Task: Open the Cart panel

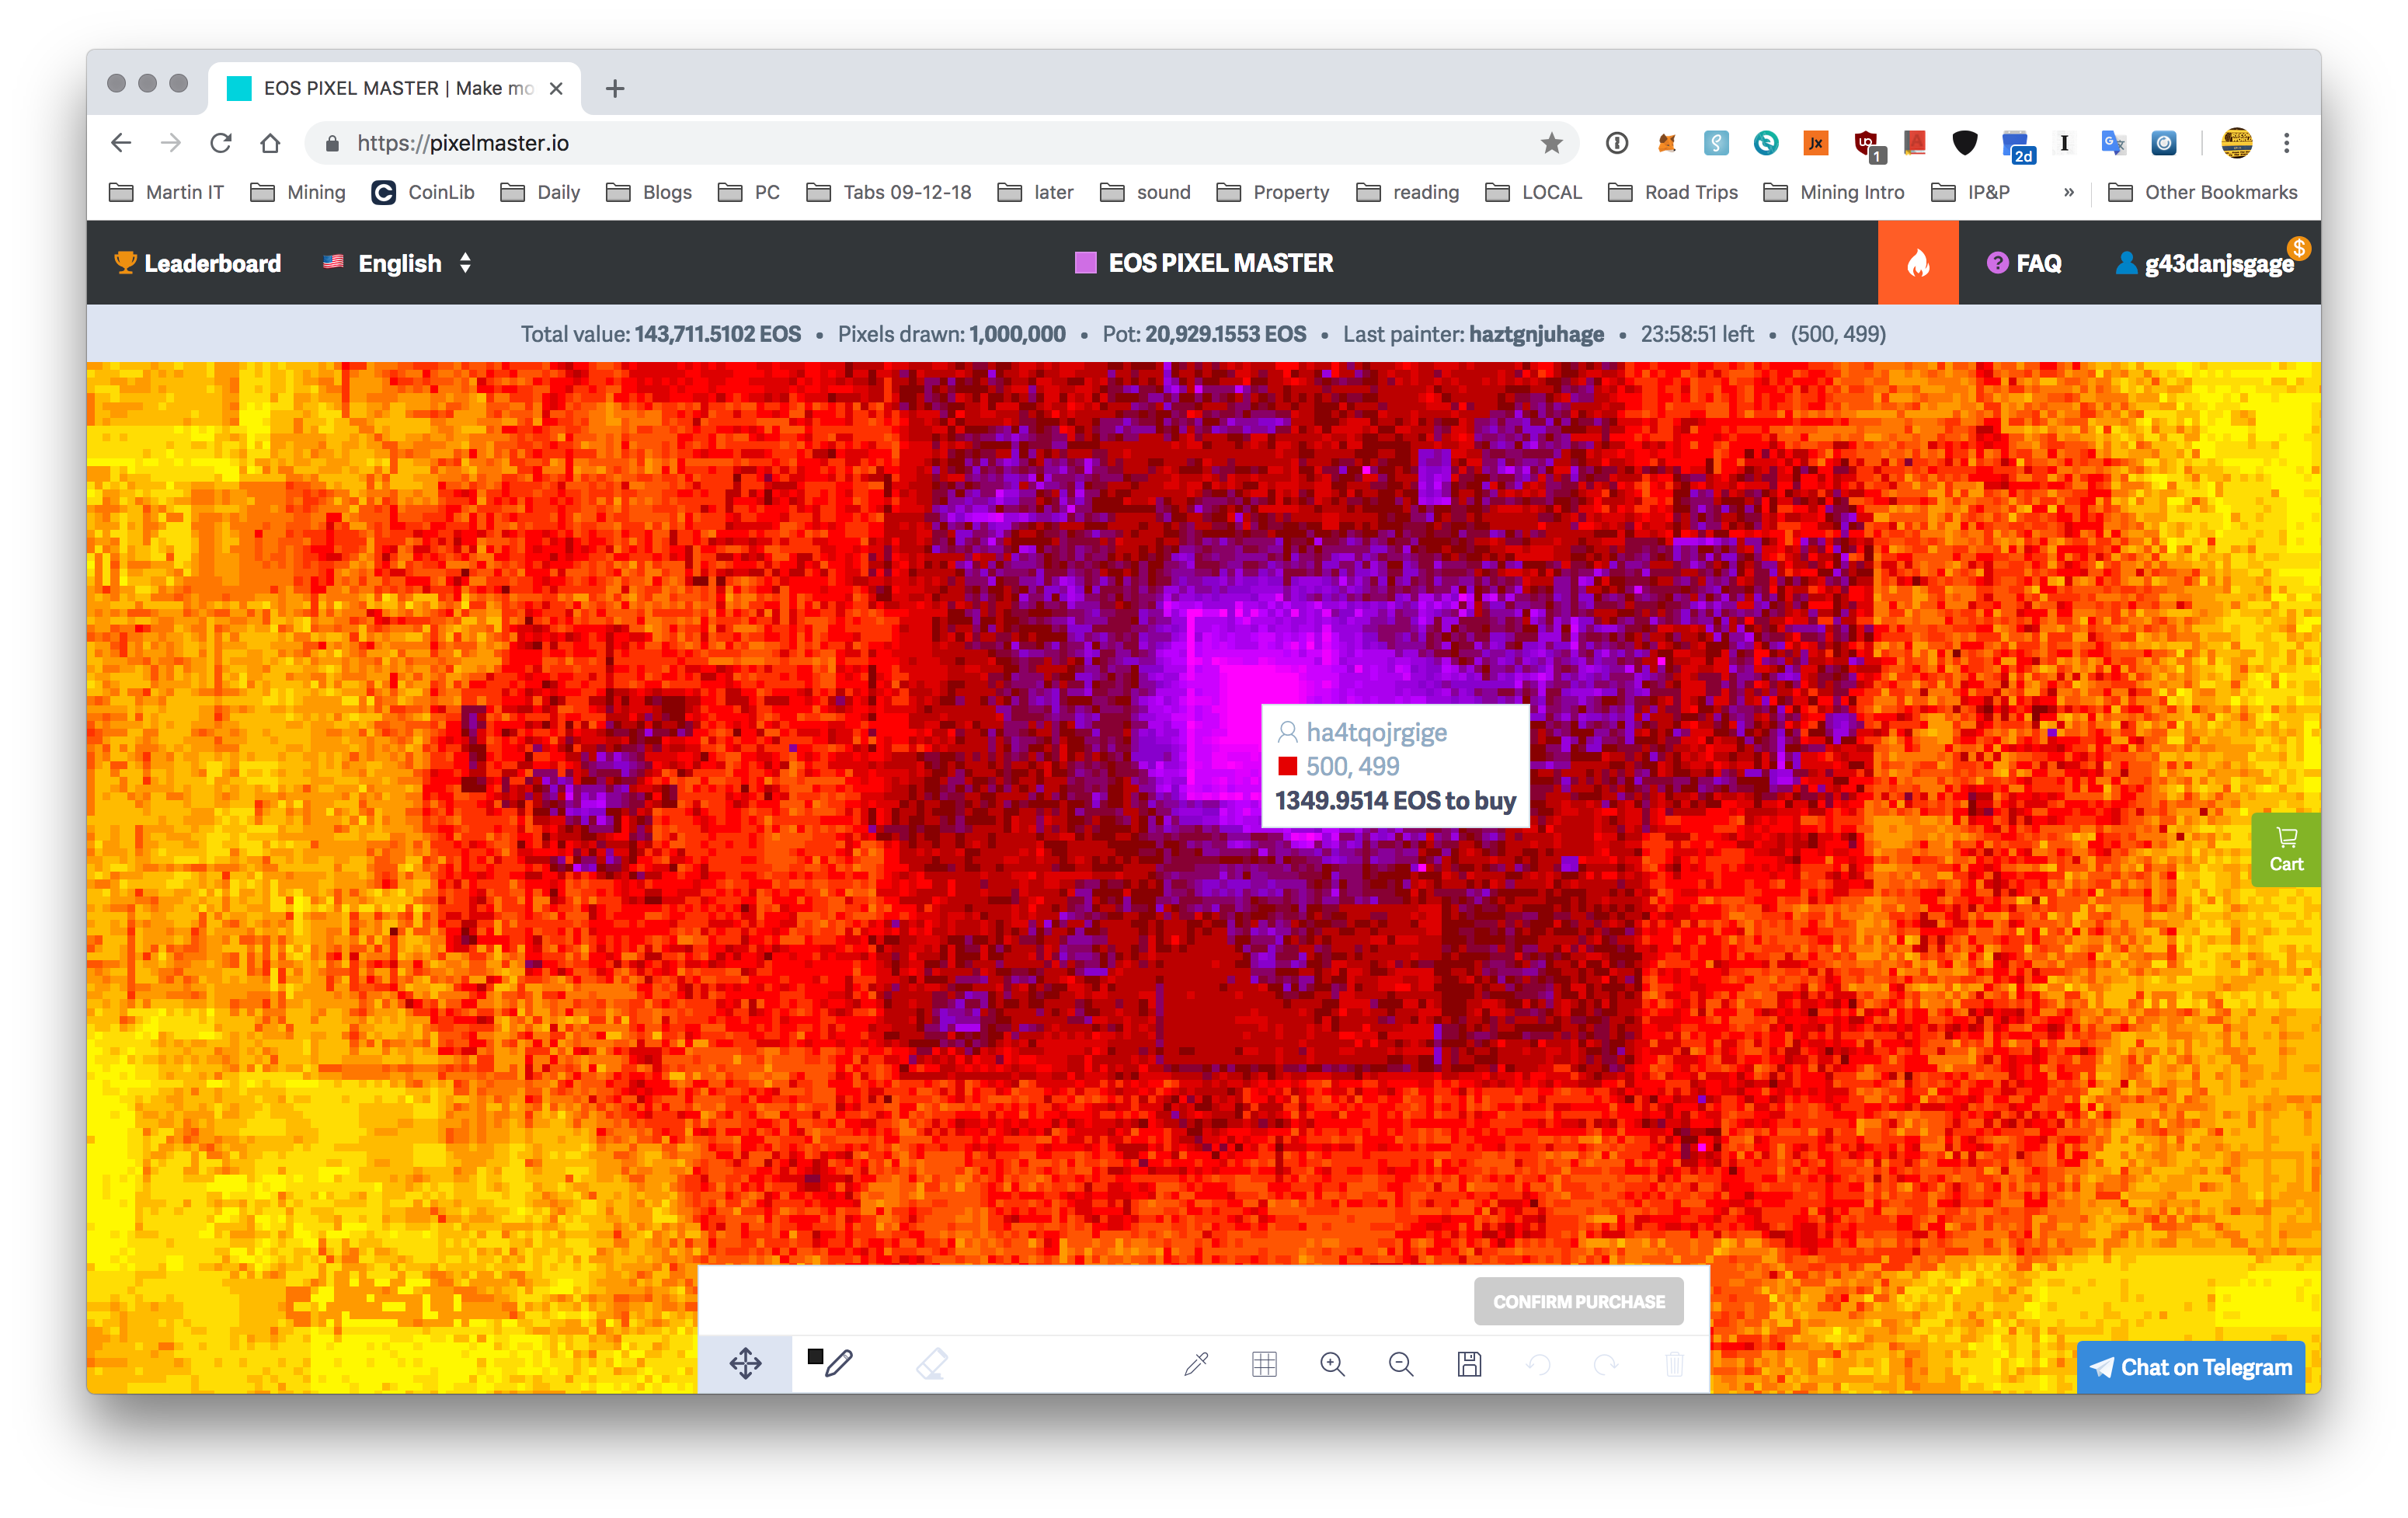Action: pos(2285,849)
